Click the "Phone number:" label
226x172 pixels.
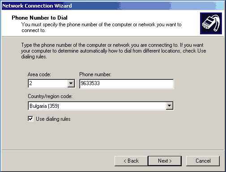(x=95, y=74)
